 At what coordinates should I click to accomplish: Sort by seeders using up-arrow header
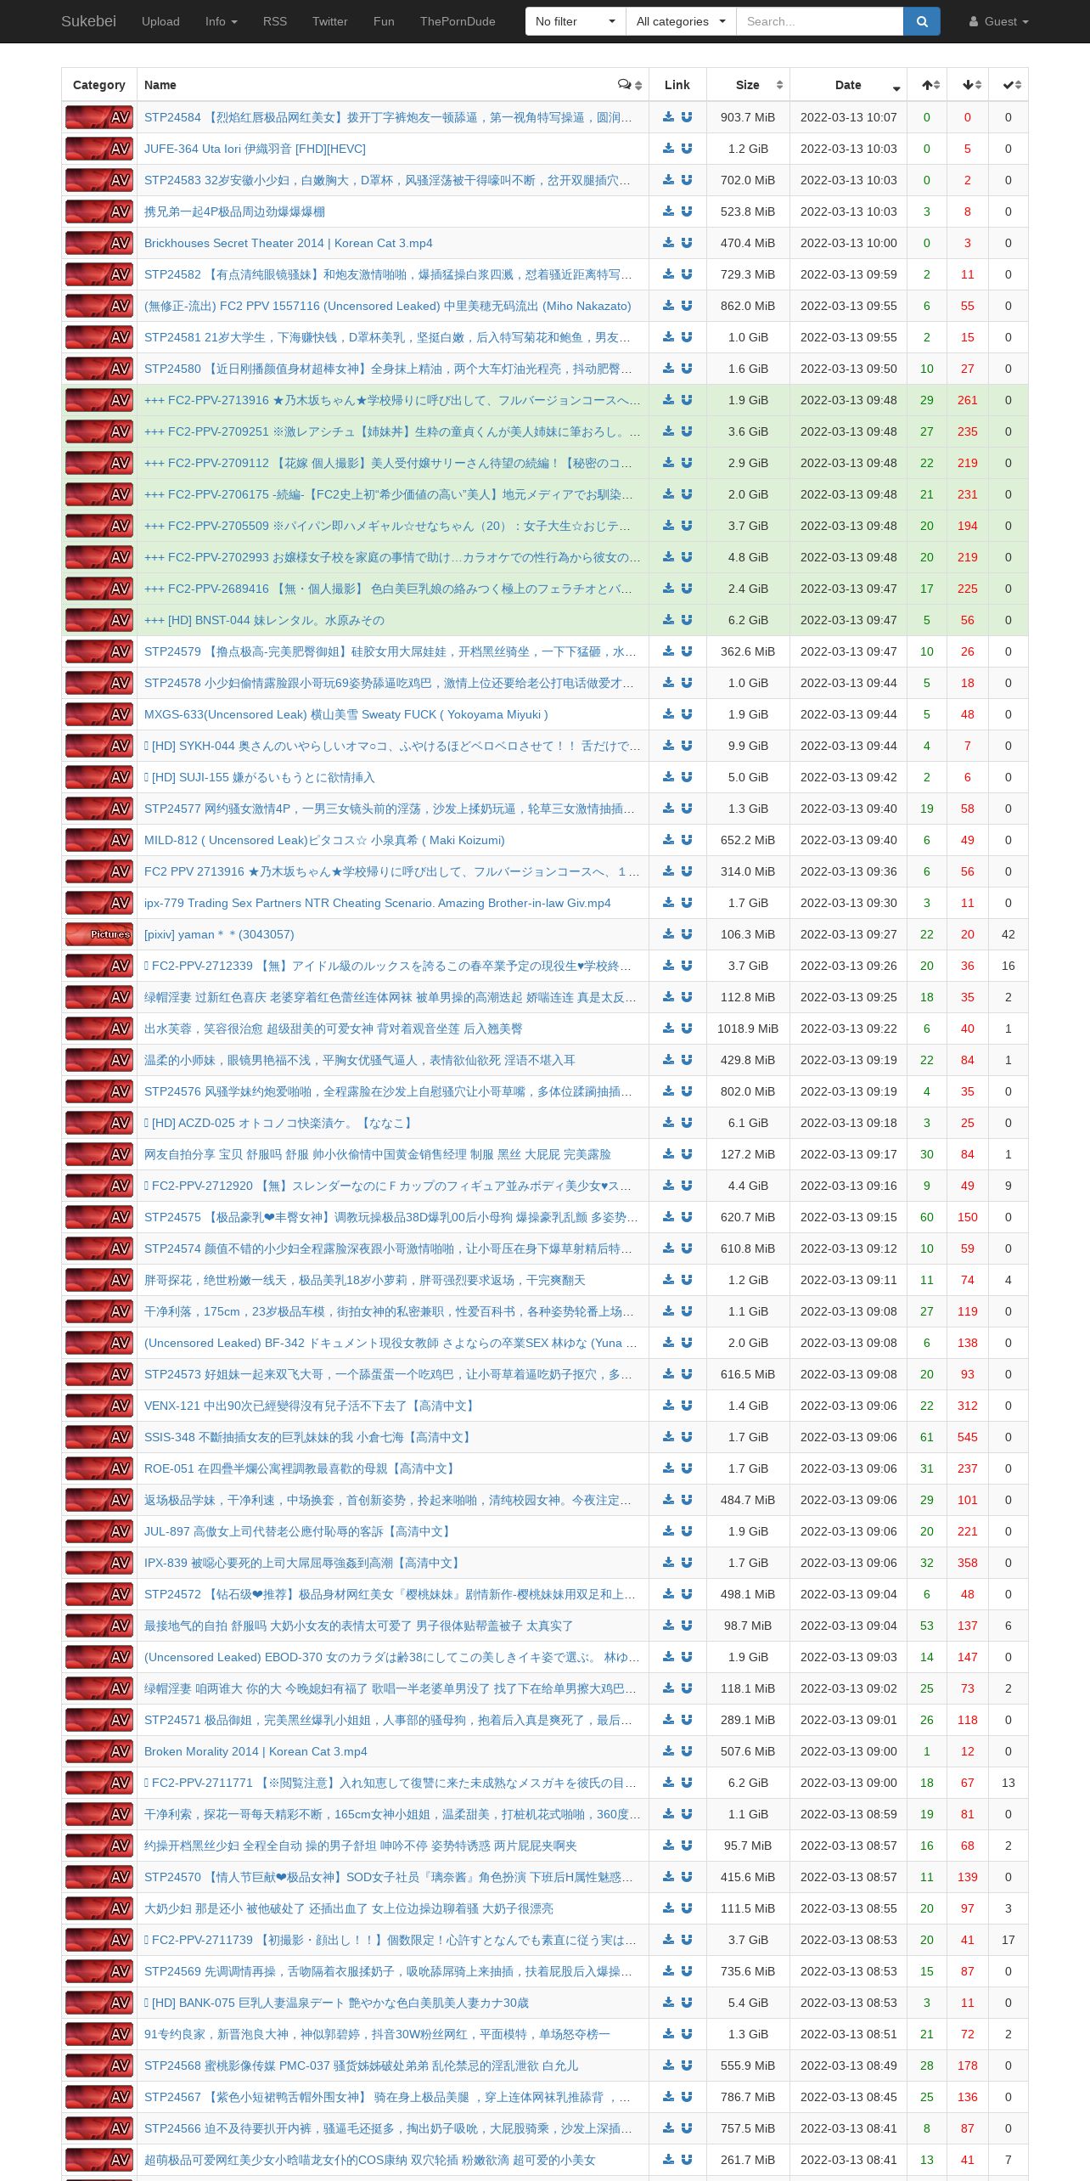tap(927, 85)
